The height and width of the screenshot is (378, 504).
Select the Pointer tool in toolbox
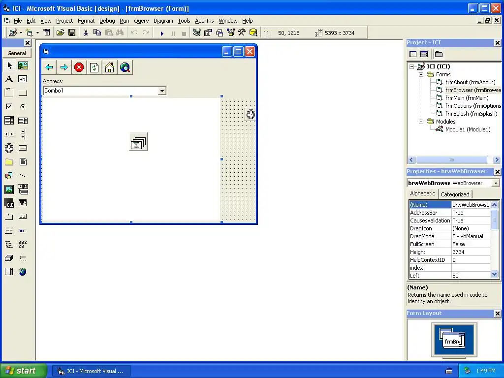[9, 65]
